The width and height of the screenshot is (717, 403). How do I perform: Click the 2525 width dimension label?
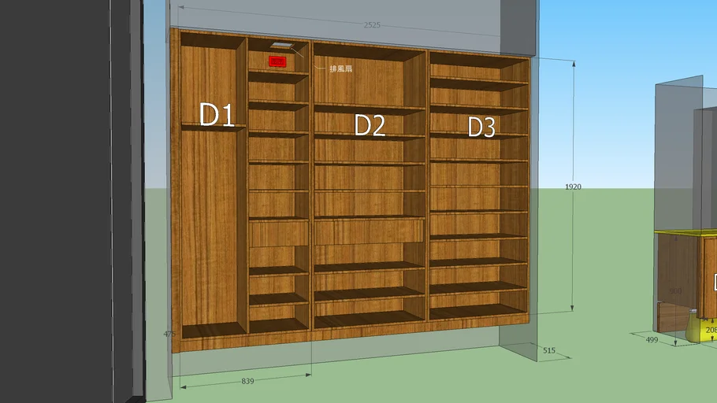point(372,25)
